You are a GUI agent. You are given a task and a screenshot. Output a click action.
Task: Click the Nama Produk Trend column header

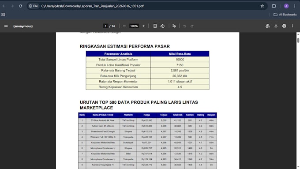pyautogui.click(x=103, y=115)
